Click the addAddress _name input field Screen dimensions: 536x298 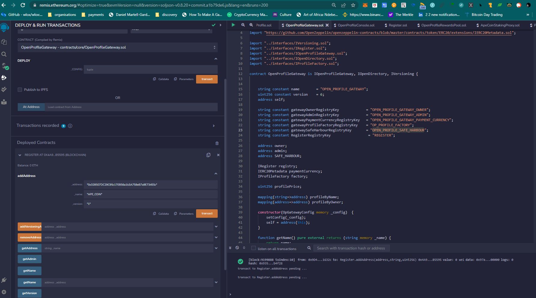[x=151, y=194]
